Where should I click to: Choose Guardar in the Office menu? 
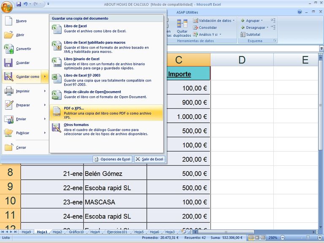25,62
